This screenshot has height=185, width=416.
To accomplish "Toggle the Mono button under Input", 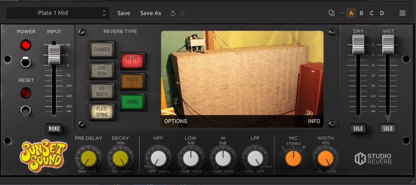I will (x=54, y=129).
